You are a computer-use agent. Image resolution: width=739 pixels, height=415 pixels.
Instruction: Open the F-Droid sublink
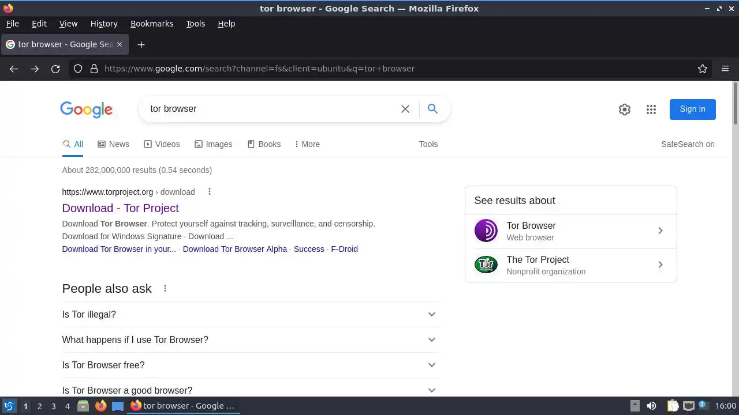[344, 249]
